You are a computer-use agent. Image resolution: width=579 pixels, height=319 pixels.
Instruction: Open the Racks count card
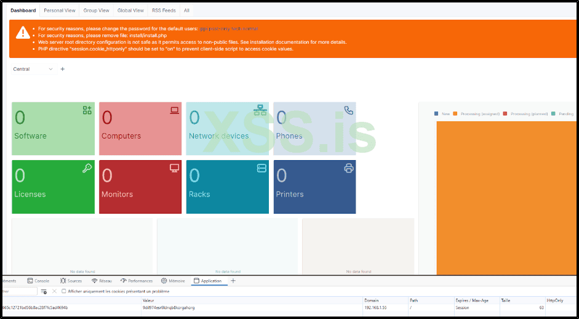(228, 187)
